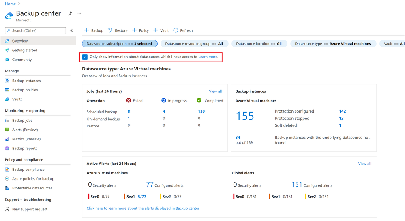Viewport: 405px width, 221px height.
Task: Uncheck the only show accessible datasources checkbox
Action: coord(85,57)
